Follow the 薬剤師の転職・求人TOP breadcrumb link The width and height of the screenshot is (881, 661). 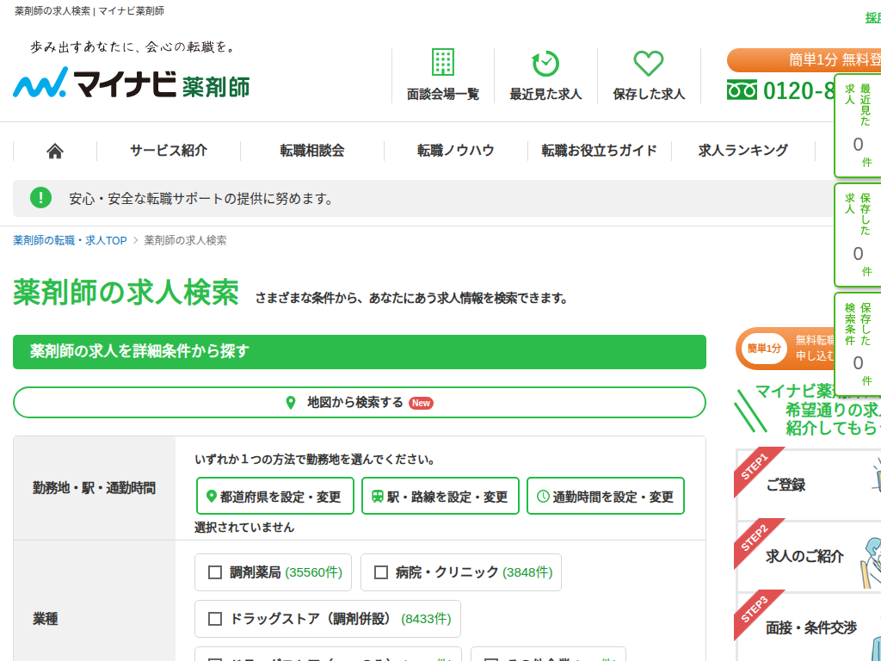click(x=68, y=240)
